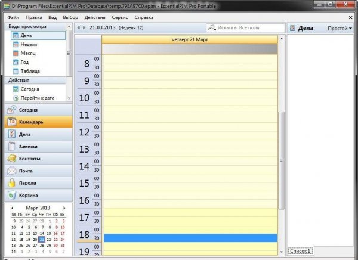Screen dimensions: 358x260
Task: Select March 15 in mini calendar
Action: click(x=49, y=233)
